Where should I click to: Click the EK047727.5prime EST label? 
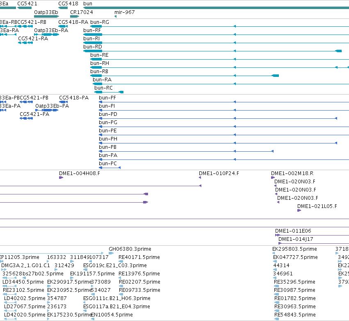(x=295, y=257)
